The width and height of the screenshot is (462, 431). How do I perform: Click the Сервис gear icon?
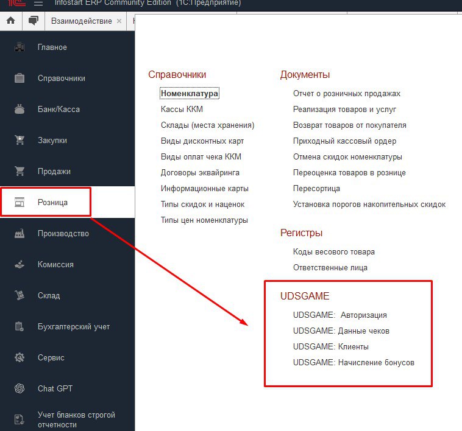(x=20, y=357)
